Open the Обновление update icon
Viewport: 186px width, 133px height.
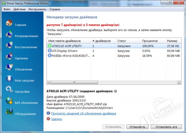pyautogui.click(x=9, y=68)
